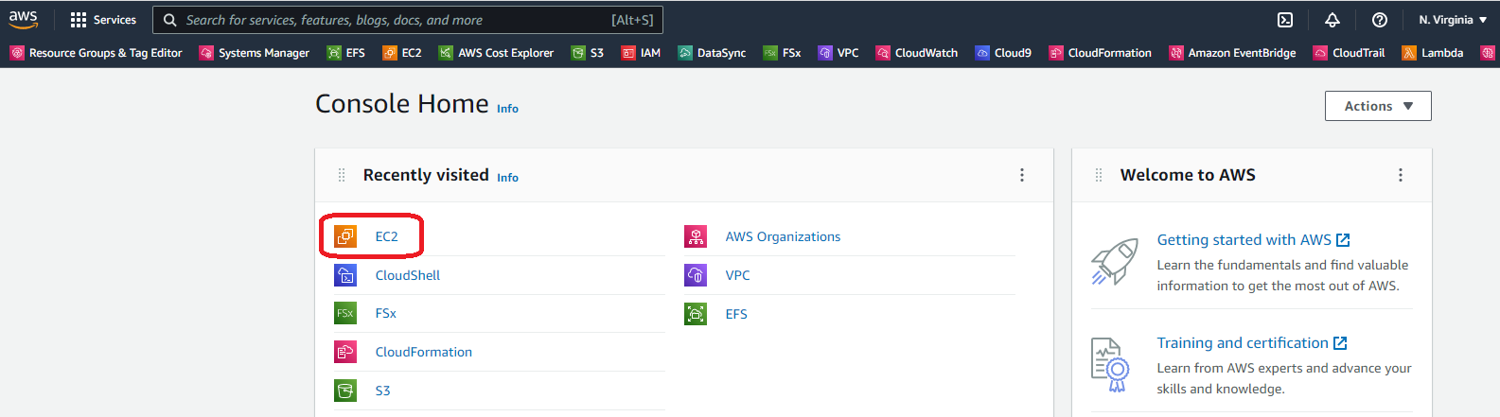Click the S3 bucket icon in Recently visited
The width and height of the screenshot is (1500, 417).
pyautogui.click(x=345, y=391)
